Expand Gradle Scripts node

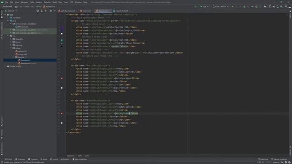tap(5, 67)
